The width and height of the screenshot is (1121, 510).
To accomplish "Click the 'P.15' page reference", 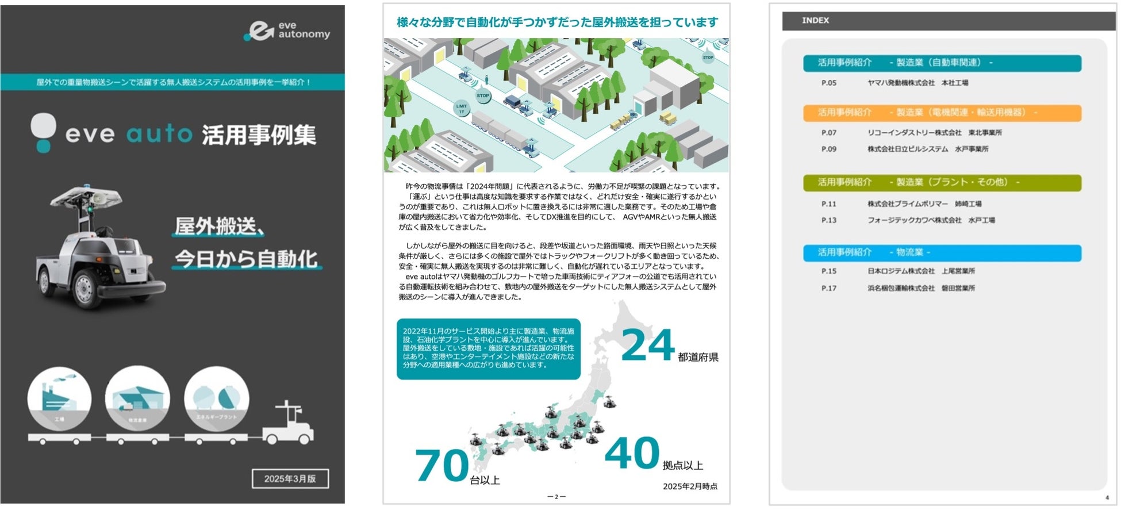I will click(x=829, y=271).
